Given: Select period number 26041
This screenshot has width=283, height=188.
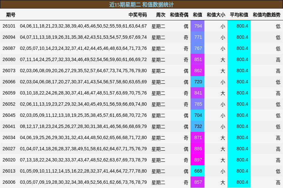Looking at the screenshot, I should [x=9, y=126].
